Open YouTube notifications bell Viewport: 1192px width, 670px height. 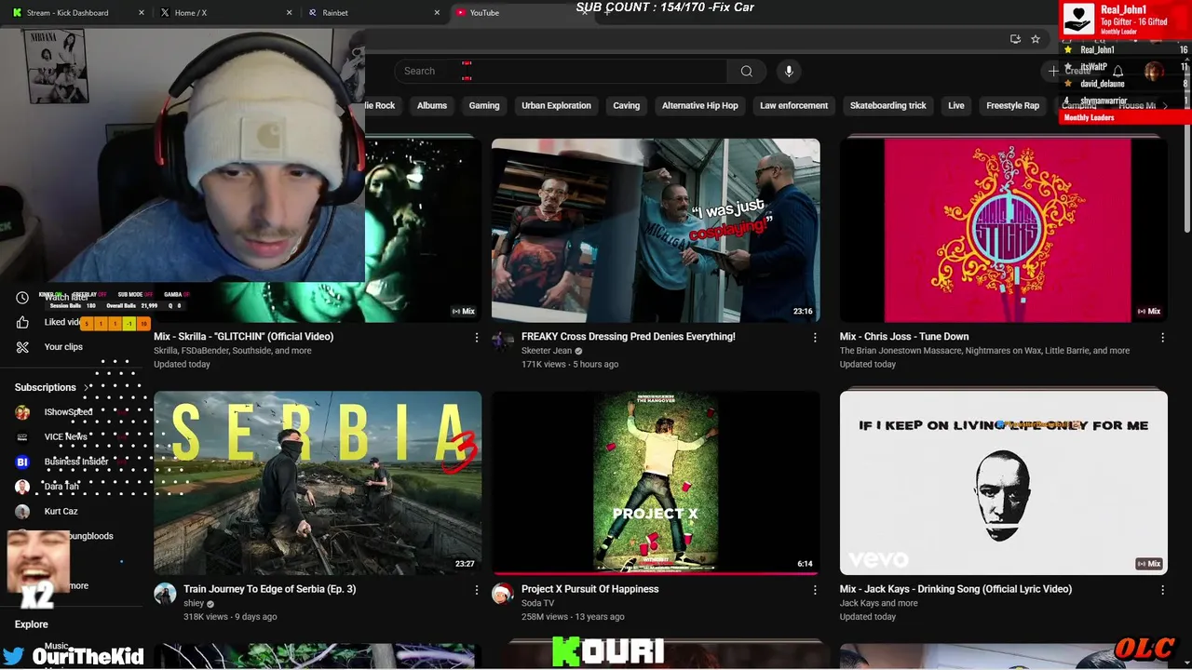(x=1118, y=72)
